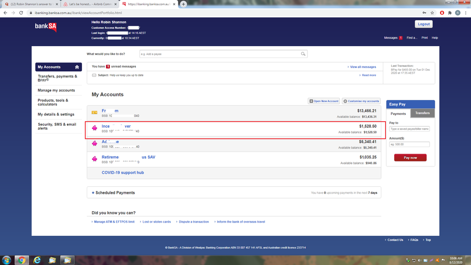Click the Pay to input field
The width and height of the screenshot is (471, 265).
[x=409, y=129]
